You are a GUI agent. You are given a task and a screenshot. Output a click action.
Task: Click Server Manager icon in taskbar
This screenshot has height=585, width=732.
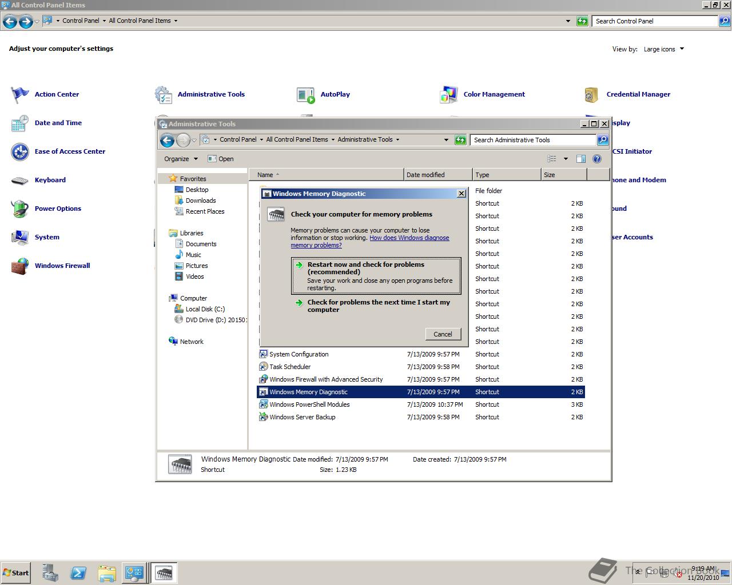click(x=50, y=573)
